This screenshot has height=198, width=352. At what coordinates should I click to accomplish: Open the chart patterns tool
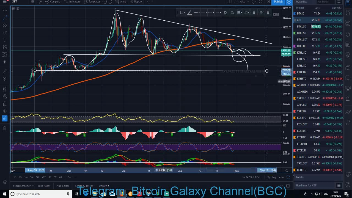point(5,47)
